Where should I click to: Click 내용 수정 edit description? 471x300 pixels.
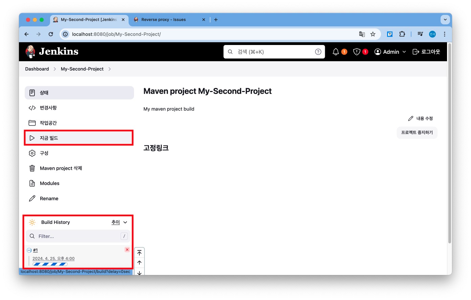coord(421,118)
